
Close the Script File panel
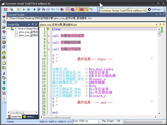pos(36,24)
